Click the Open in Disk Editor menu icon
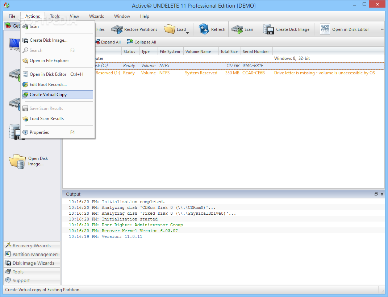The height and width of the screenshot is (297, 388). coord(25,74)
